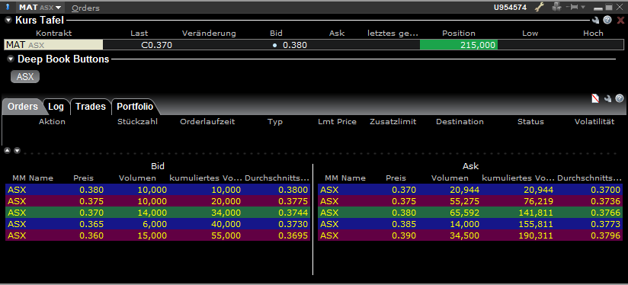Click the Stückzahl column header
628x285 pixels.
[x=137, y=122]
